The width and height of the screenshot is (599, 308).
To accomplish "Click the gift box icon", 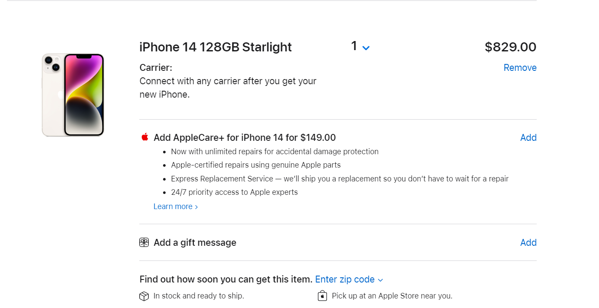I will [x=144, y=242].
